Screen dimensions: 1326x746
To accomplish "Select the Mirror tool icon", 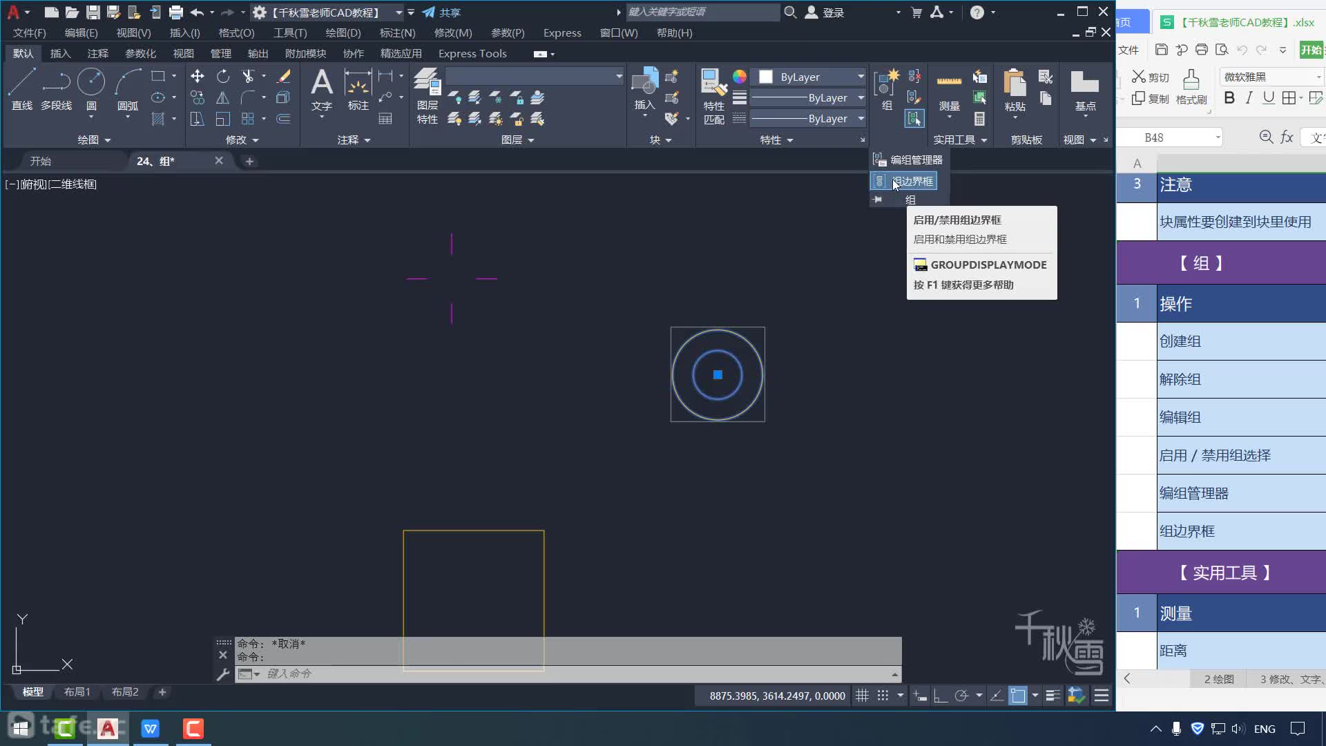I will tap(222, 97).
